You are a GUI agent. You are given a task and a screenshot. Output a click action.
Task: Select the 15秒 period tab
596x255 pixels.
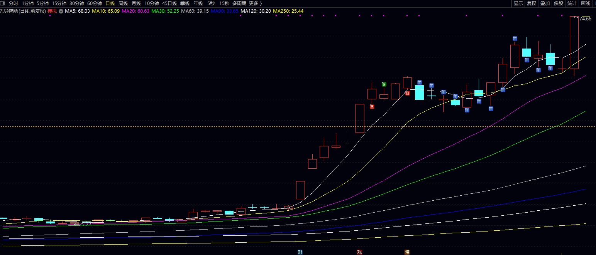[x=224, y=3]
